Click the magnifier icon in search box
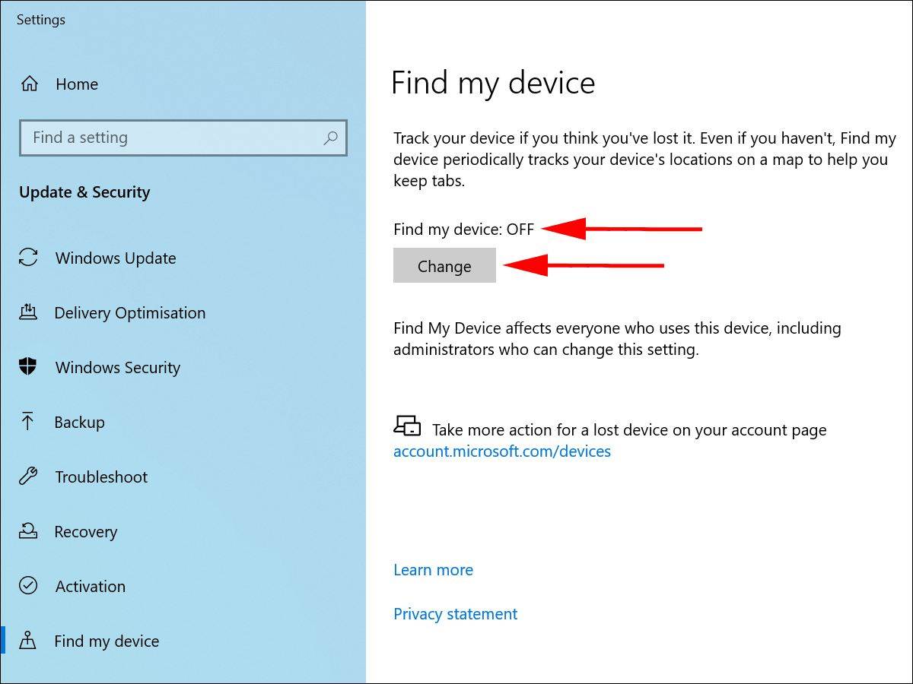 coord(330,138)
